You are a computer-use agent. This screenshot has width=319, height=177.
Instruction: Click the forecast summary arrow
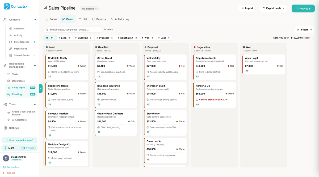click(x=313, y=38)
